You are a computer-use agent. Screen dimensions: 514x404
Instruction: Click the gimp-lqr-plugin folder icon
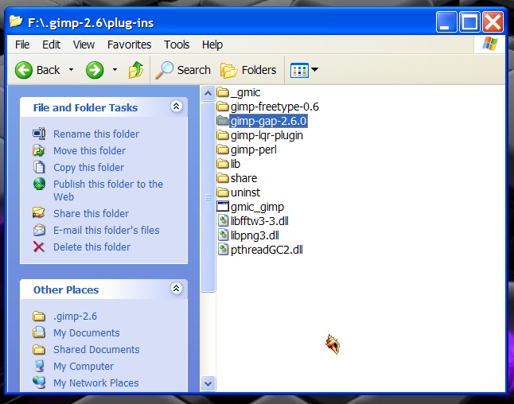[223, 135]
